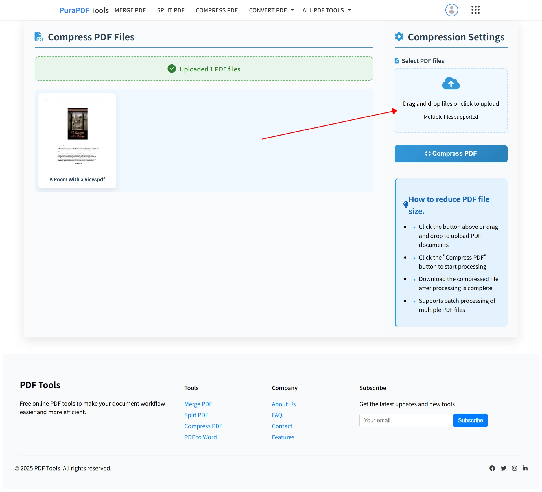Click the Subscribe button

click(x=470, y=420)
